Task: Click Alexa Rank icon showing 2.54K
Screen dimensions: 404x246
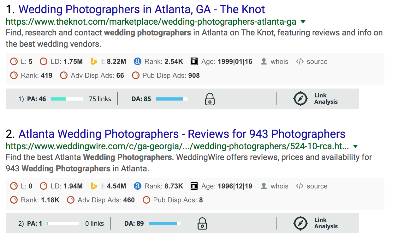Action: point(137,61)
